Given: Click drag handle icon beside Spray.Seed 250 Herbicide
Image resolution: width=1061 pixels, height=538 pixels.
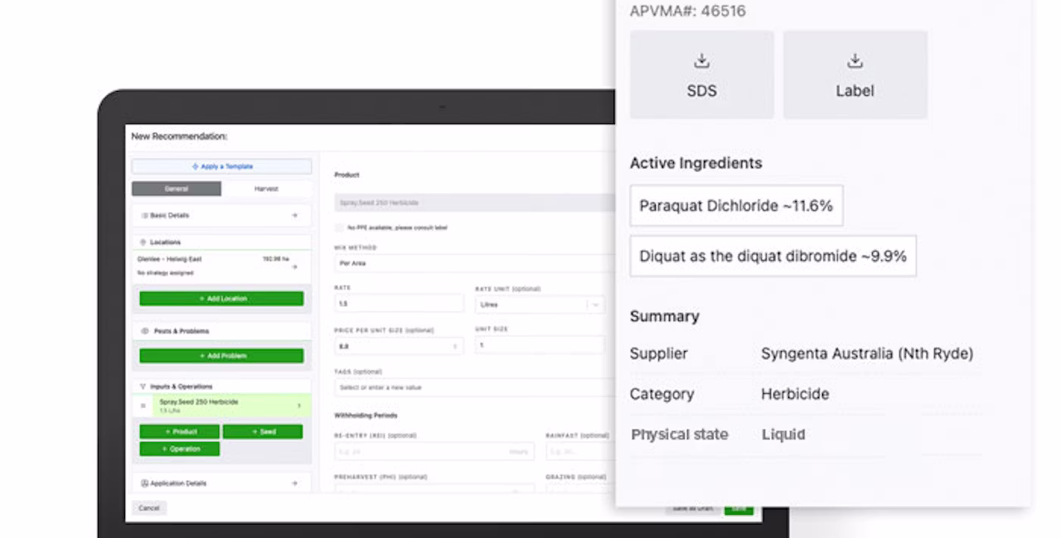Looking at the screenshot, I should tap(143, 406).
